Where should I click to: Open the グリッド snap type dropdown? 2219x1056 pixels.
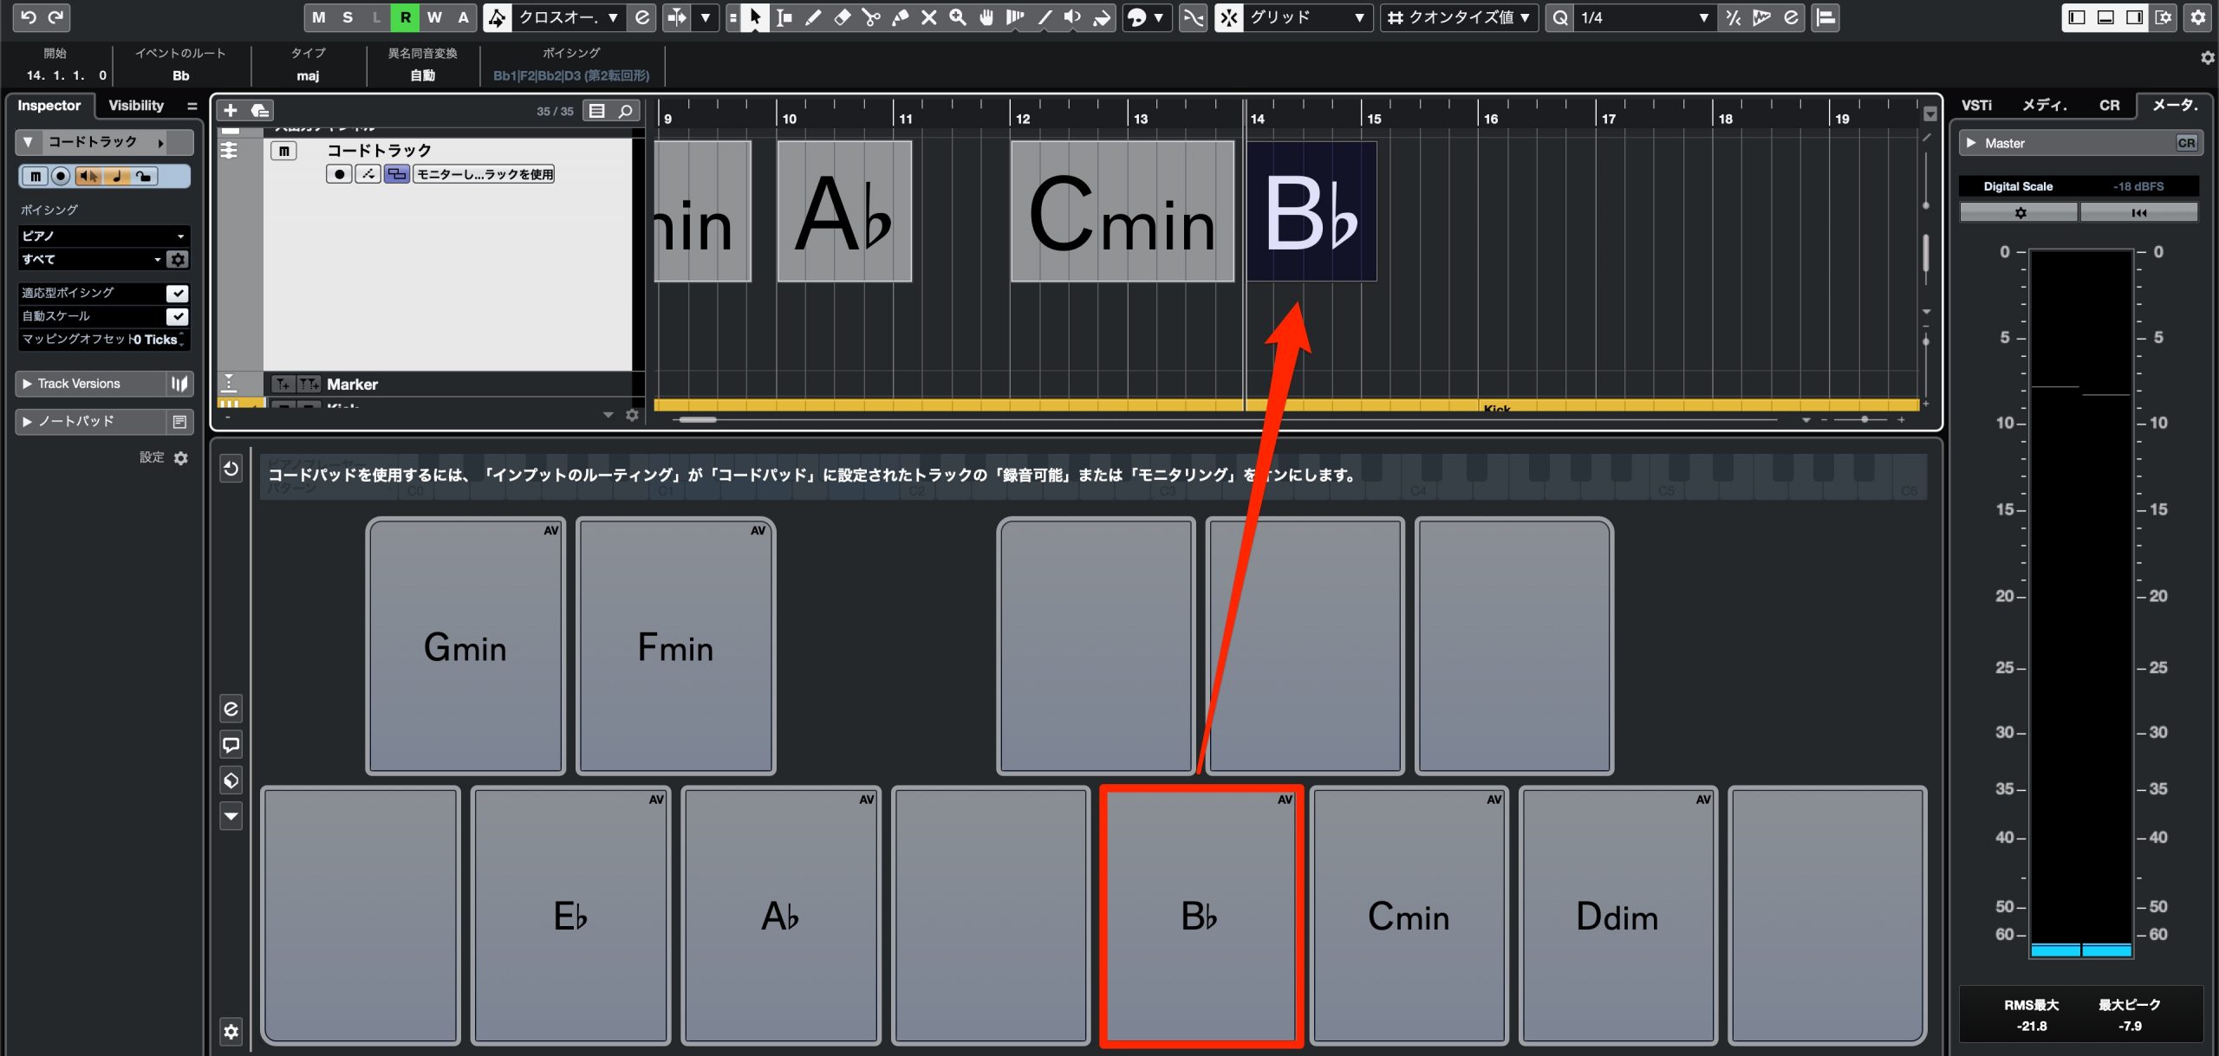(1306, 17)
